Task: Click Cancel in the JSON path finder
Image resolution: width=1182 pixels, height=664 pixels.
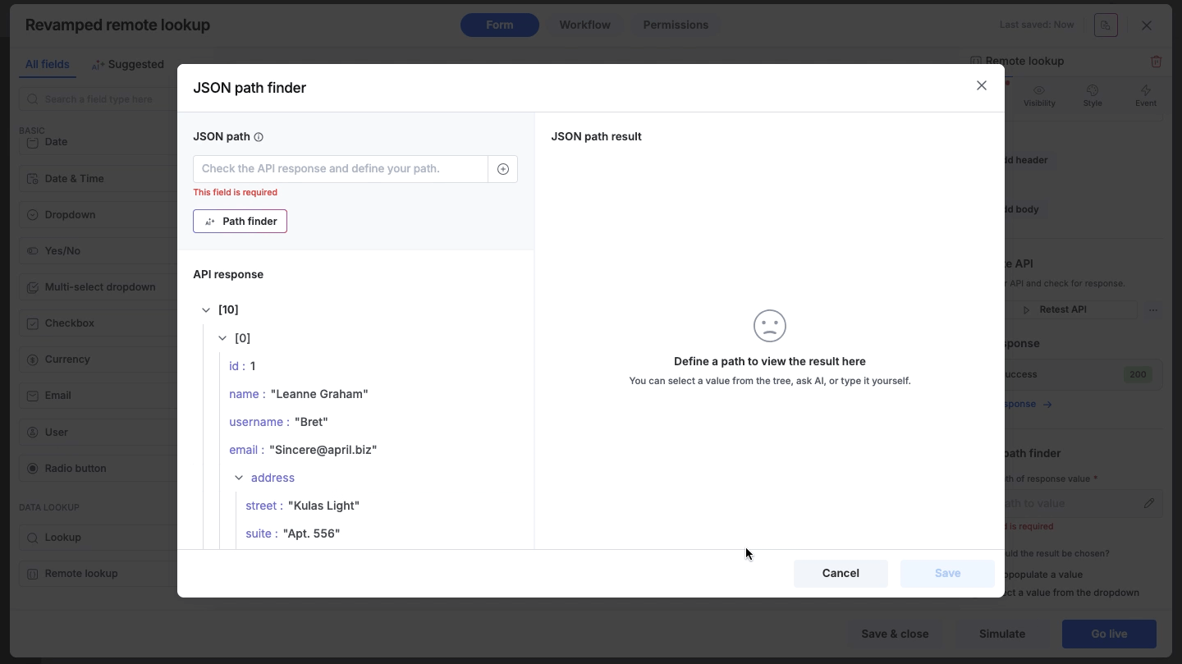Action: 841,574
